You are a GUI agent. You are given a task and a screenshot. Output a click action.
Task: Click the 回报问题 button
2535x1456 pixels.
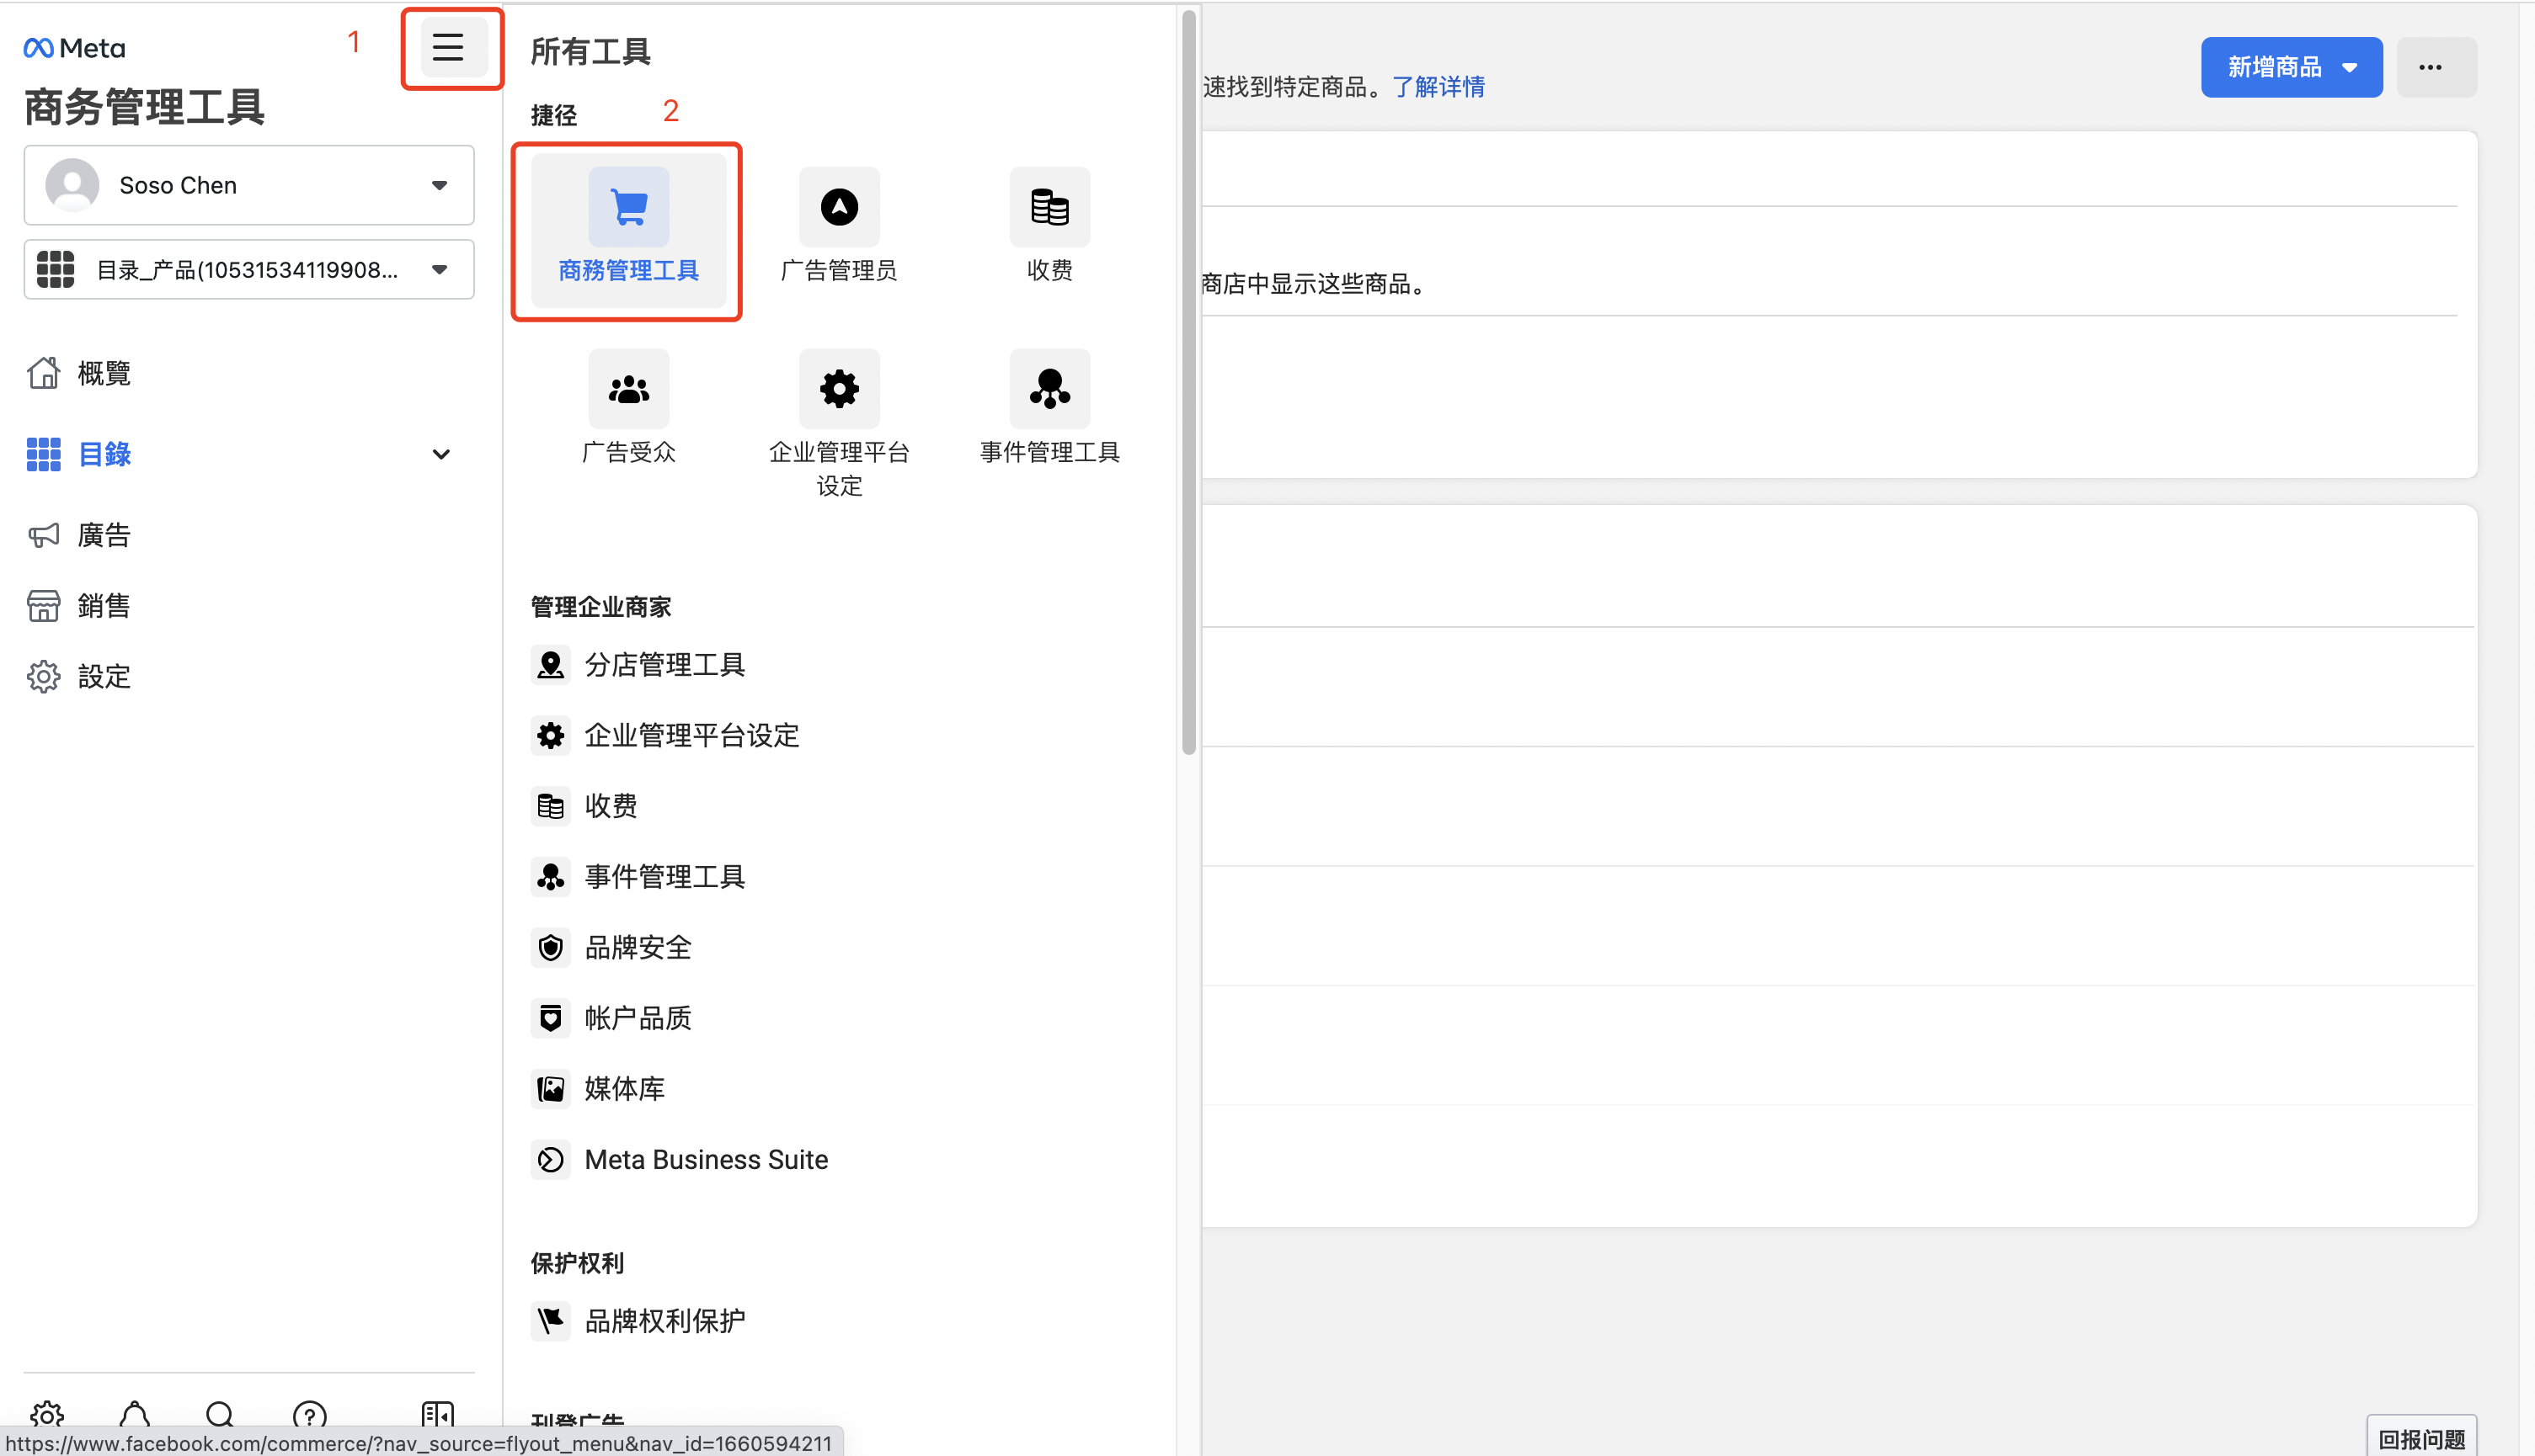pyautogui.click(x=2421, y=1438)
